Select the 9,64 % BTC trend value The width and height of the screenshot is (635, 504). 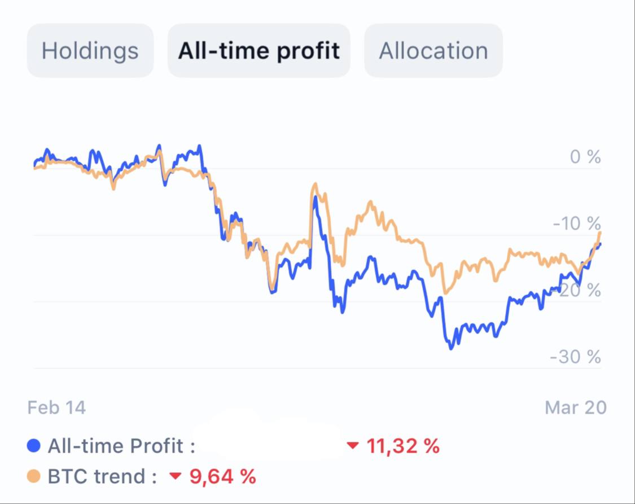point(223,476)
